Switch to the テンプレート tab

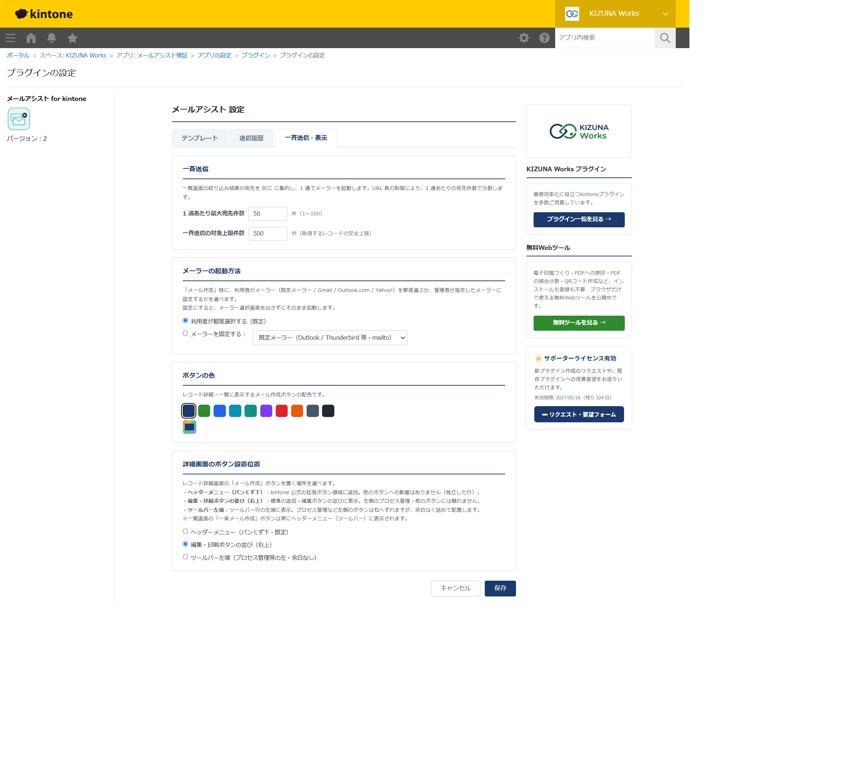(x=200, y=138)
